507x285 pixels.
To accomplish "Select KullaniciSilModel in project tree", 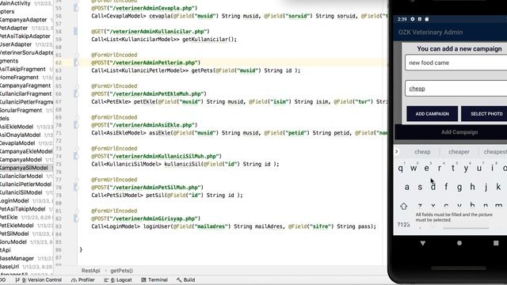I will (x=21, y=192).
